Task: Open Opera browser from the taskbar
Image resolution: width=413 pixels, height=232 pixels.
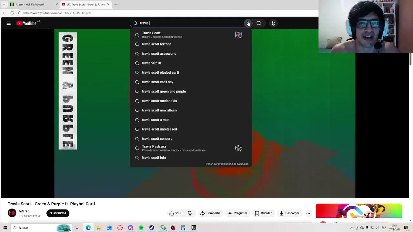Action: [x=120, y=228]
